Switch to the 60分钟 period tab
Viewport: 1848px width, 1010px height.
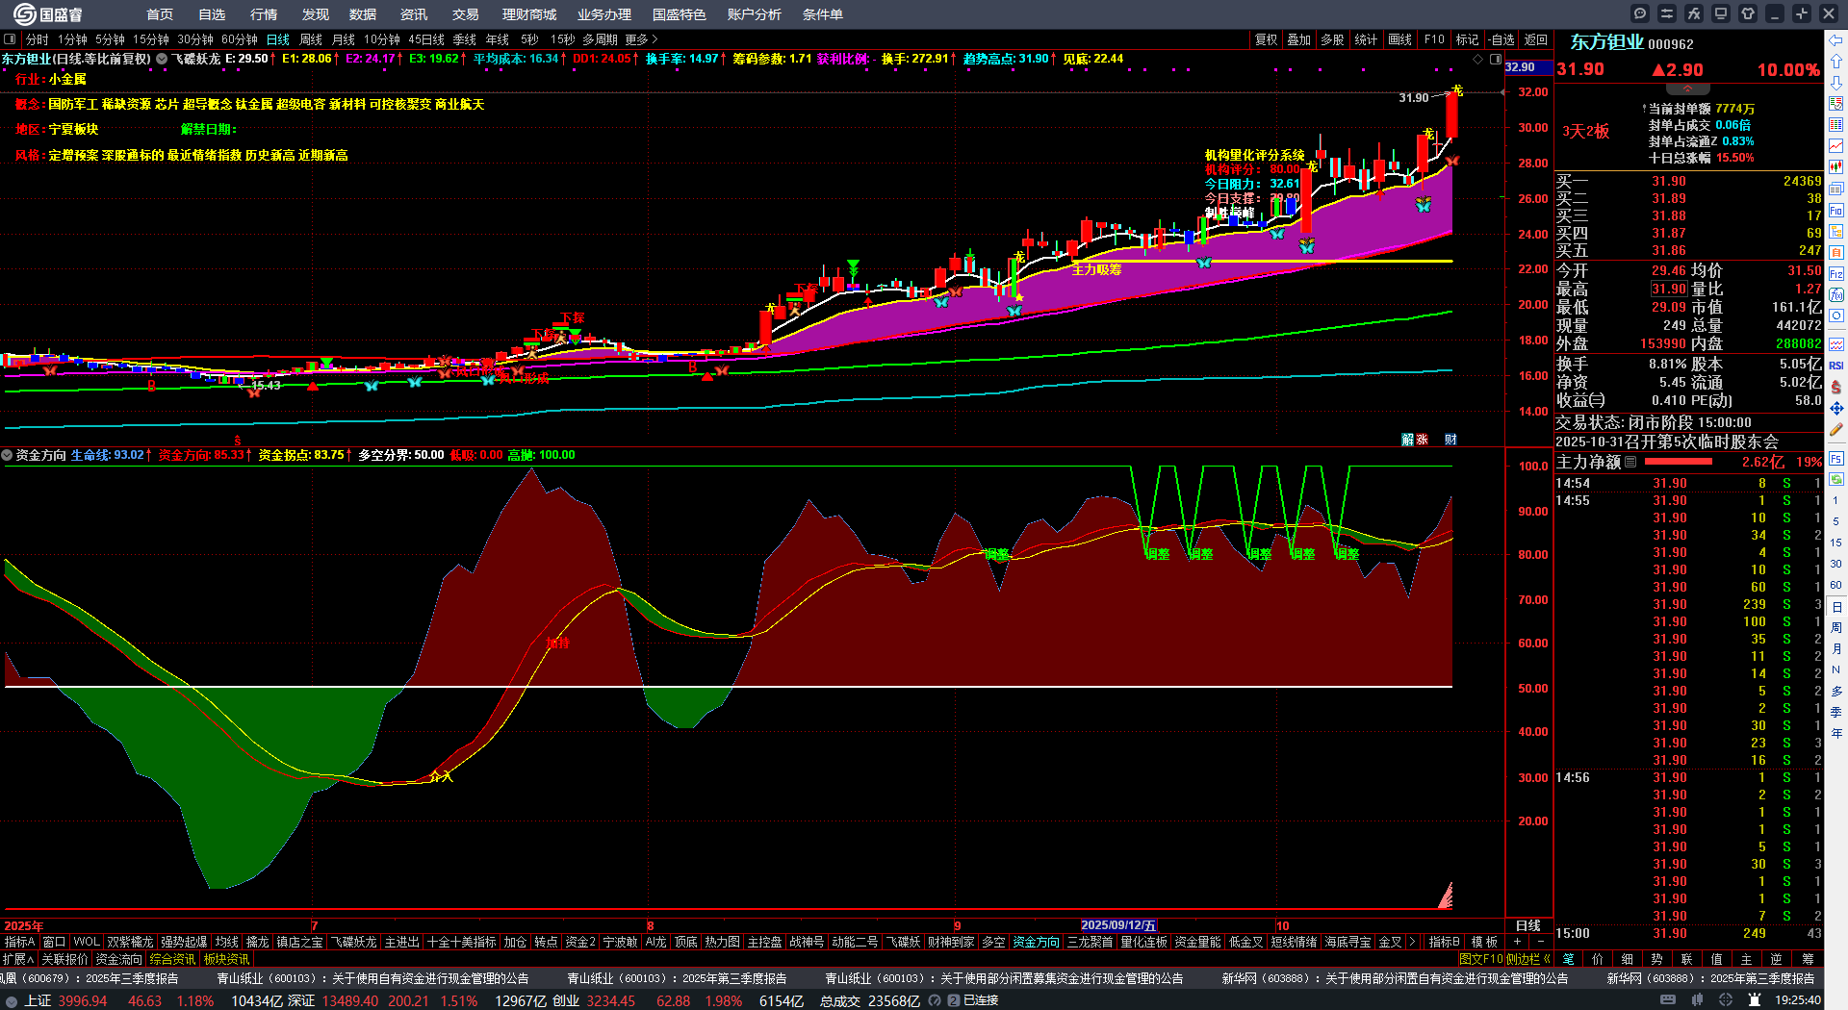(x=240, y=39)
